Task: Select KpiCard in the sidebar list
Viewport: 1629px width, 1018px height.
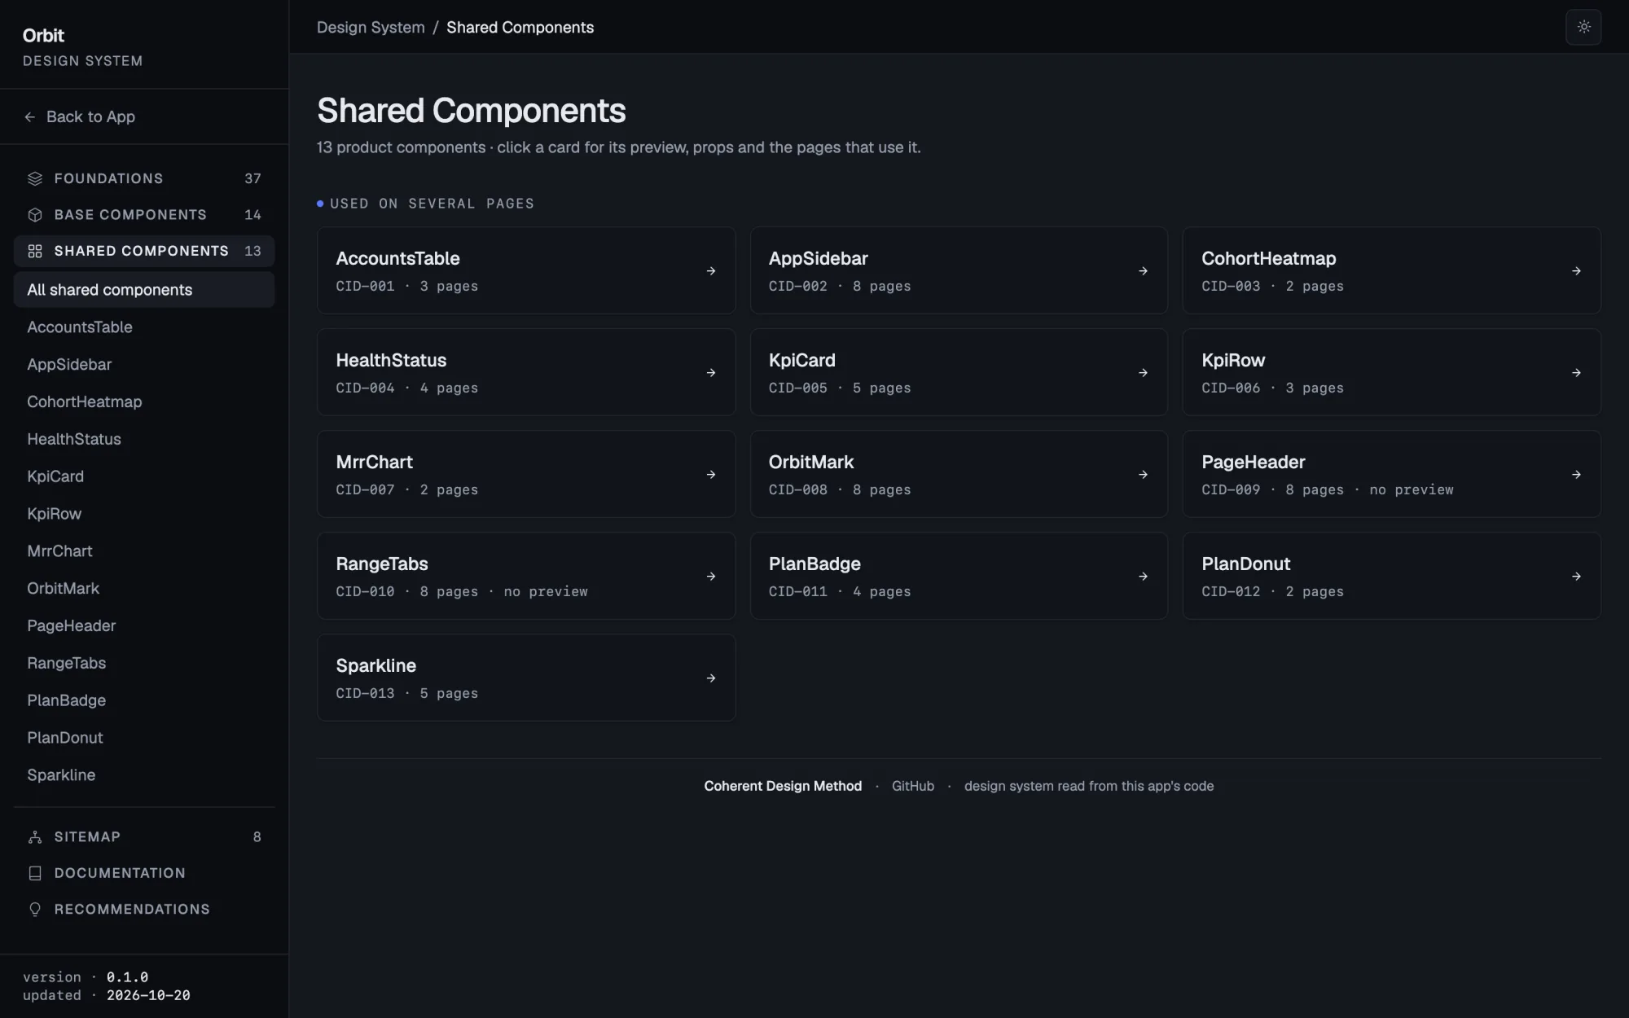Action: click(x=144, y=476)
